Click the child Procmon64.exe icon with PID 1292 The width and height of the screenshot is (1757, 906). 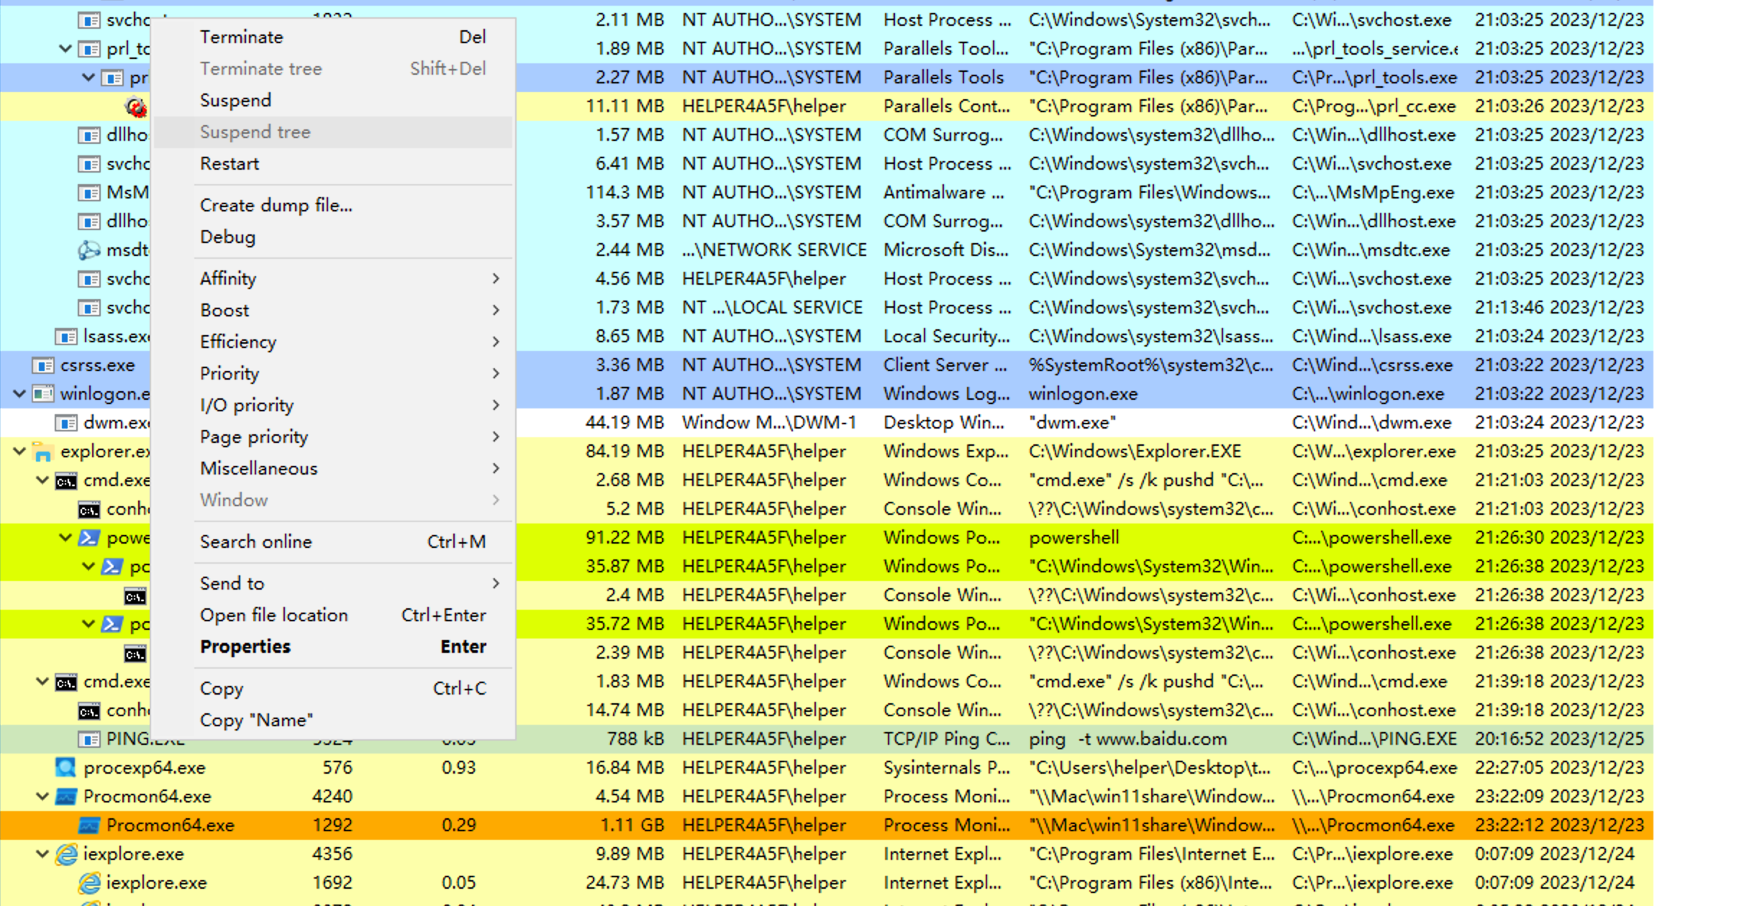89,825
